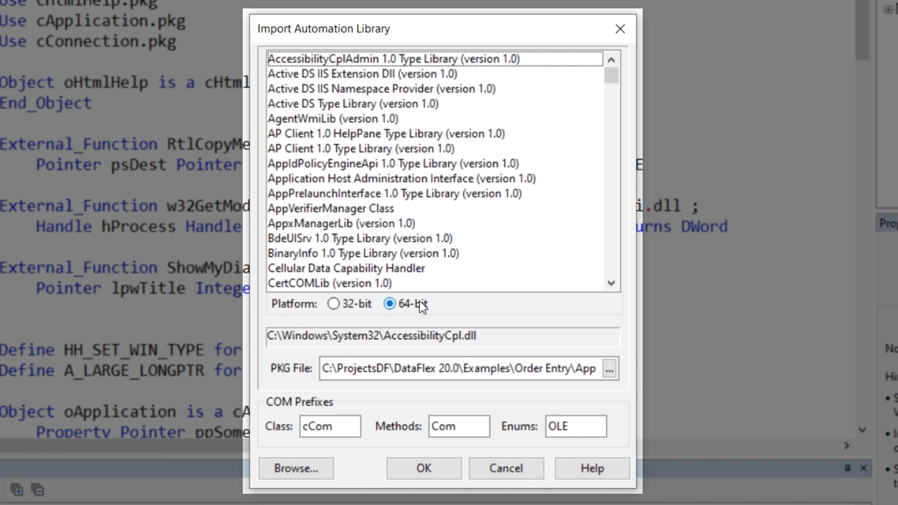
Task: Click editor horizontal scroll right arrow
Action: (x=847, y=446)
